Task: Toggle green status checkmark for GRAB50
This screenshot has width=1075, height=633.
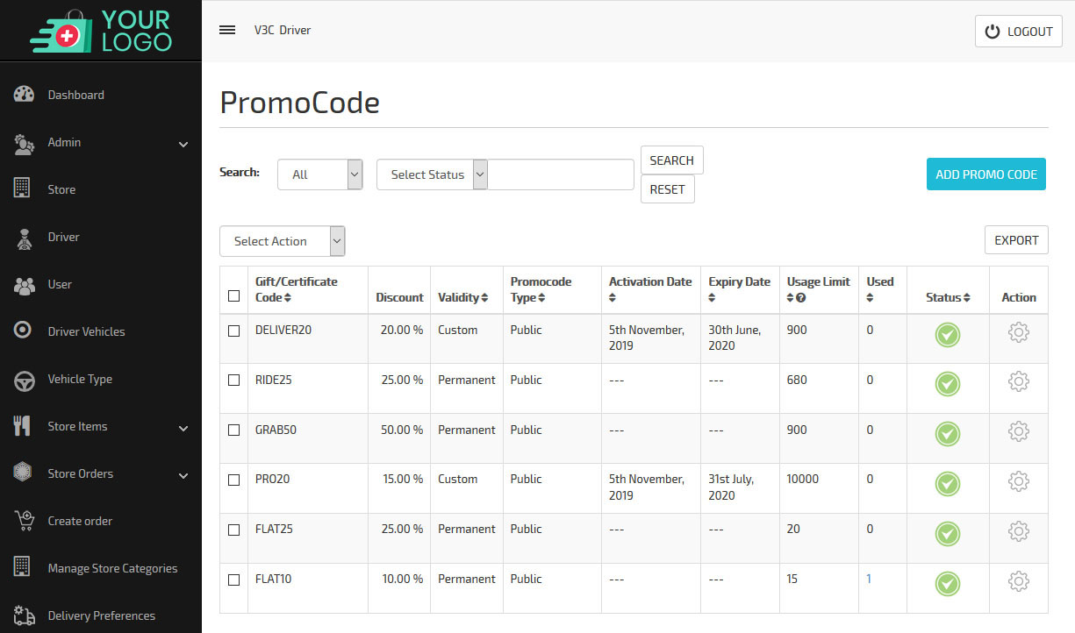Action: [x=947, y=434]
